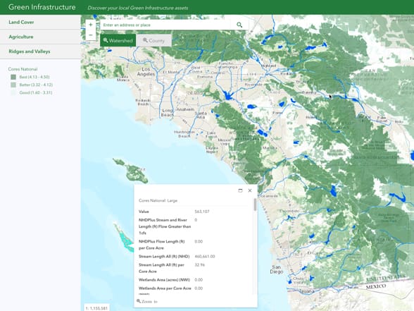This screenshot has width=414, height=311.
Task: Zoom out with the minus button
Action: point(91,35)
